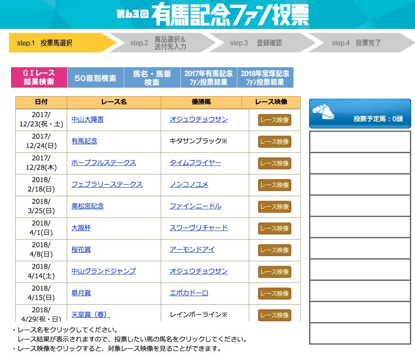Open the 桜花賞 race link
415x354 pixels.
click(x=81, y=250)
